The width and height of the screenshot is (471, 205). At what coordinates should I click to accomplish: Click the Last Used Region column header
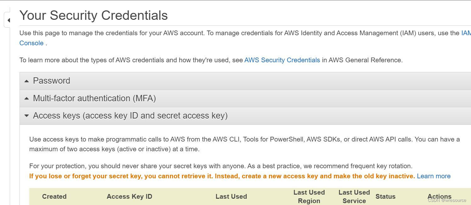309,197
